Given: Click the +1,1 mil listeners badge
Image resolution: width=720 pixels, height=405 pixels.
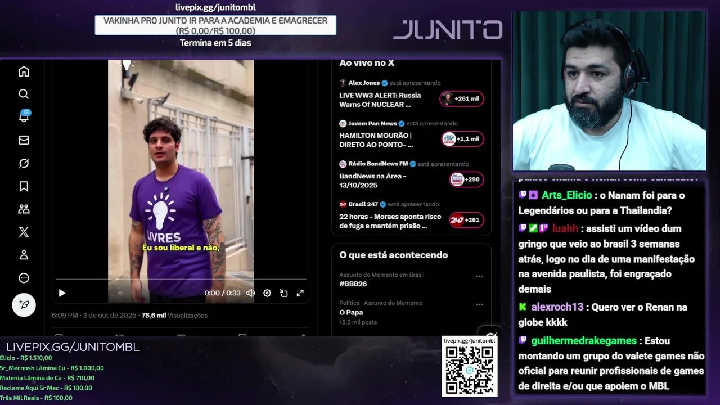Looking at the screenshot, I should coord(462,139).
